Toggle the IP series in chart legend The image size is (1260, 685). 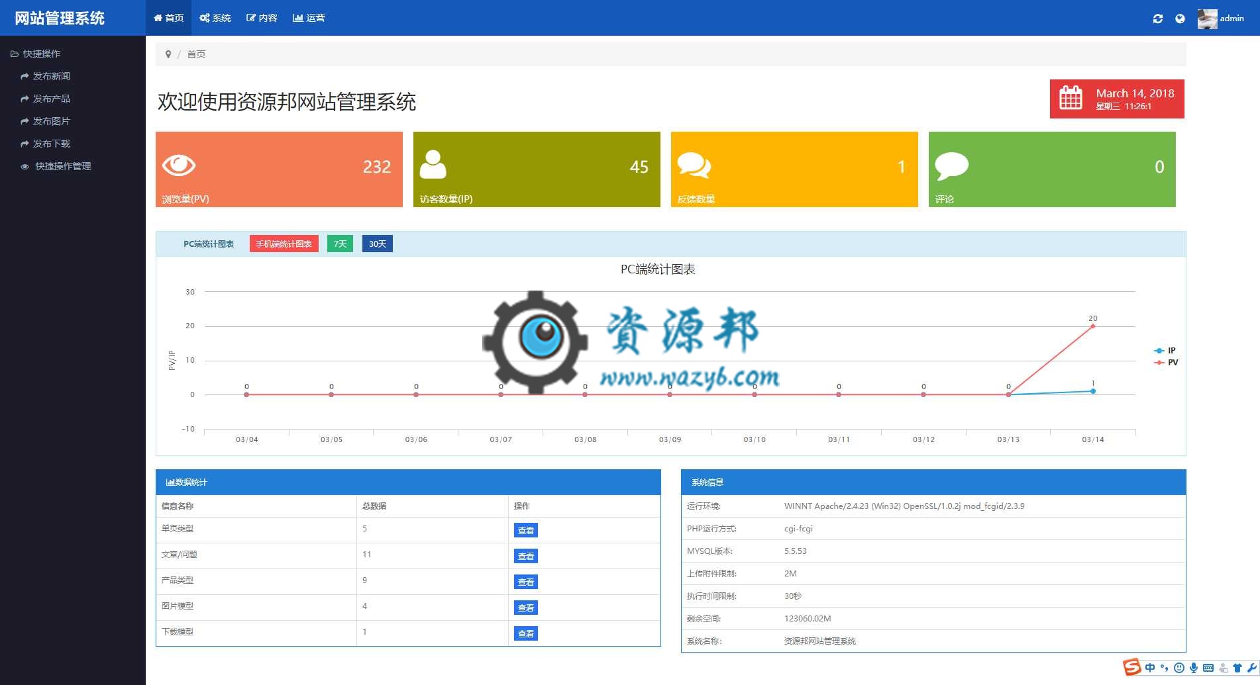pyautogui.click(x=1165, y=350)
